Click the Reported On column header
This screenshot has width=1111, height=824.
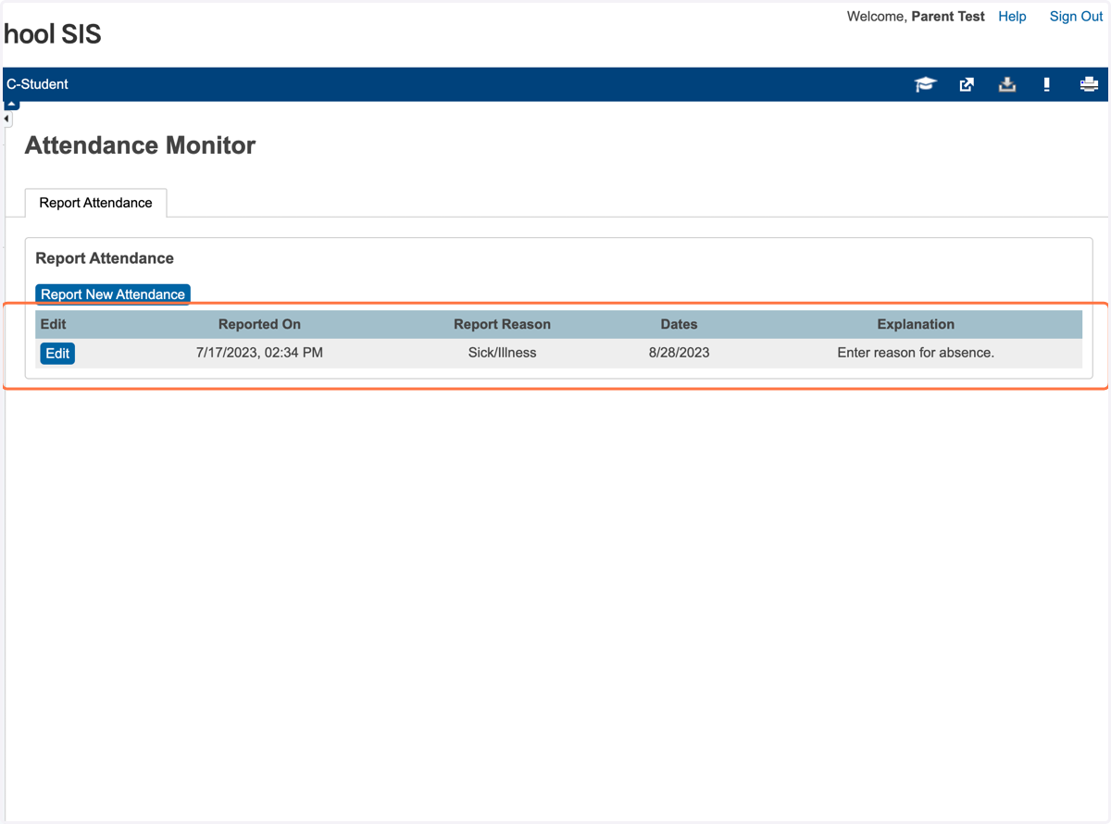point(259,325)
